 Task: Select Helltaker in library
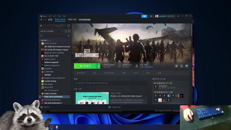tap(48, 75)
